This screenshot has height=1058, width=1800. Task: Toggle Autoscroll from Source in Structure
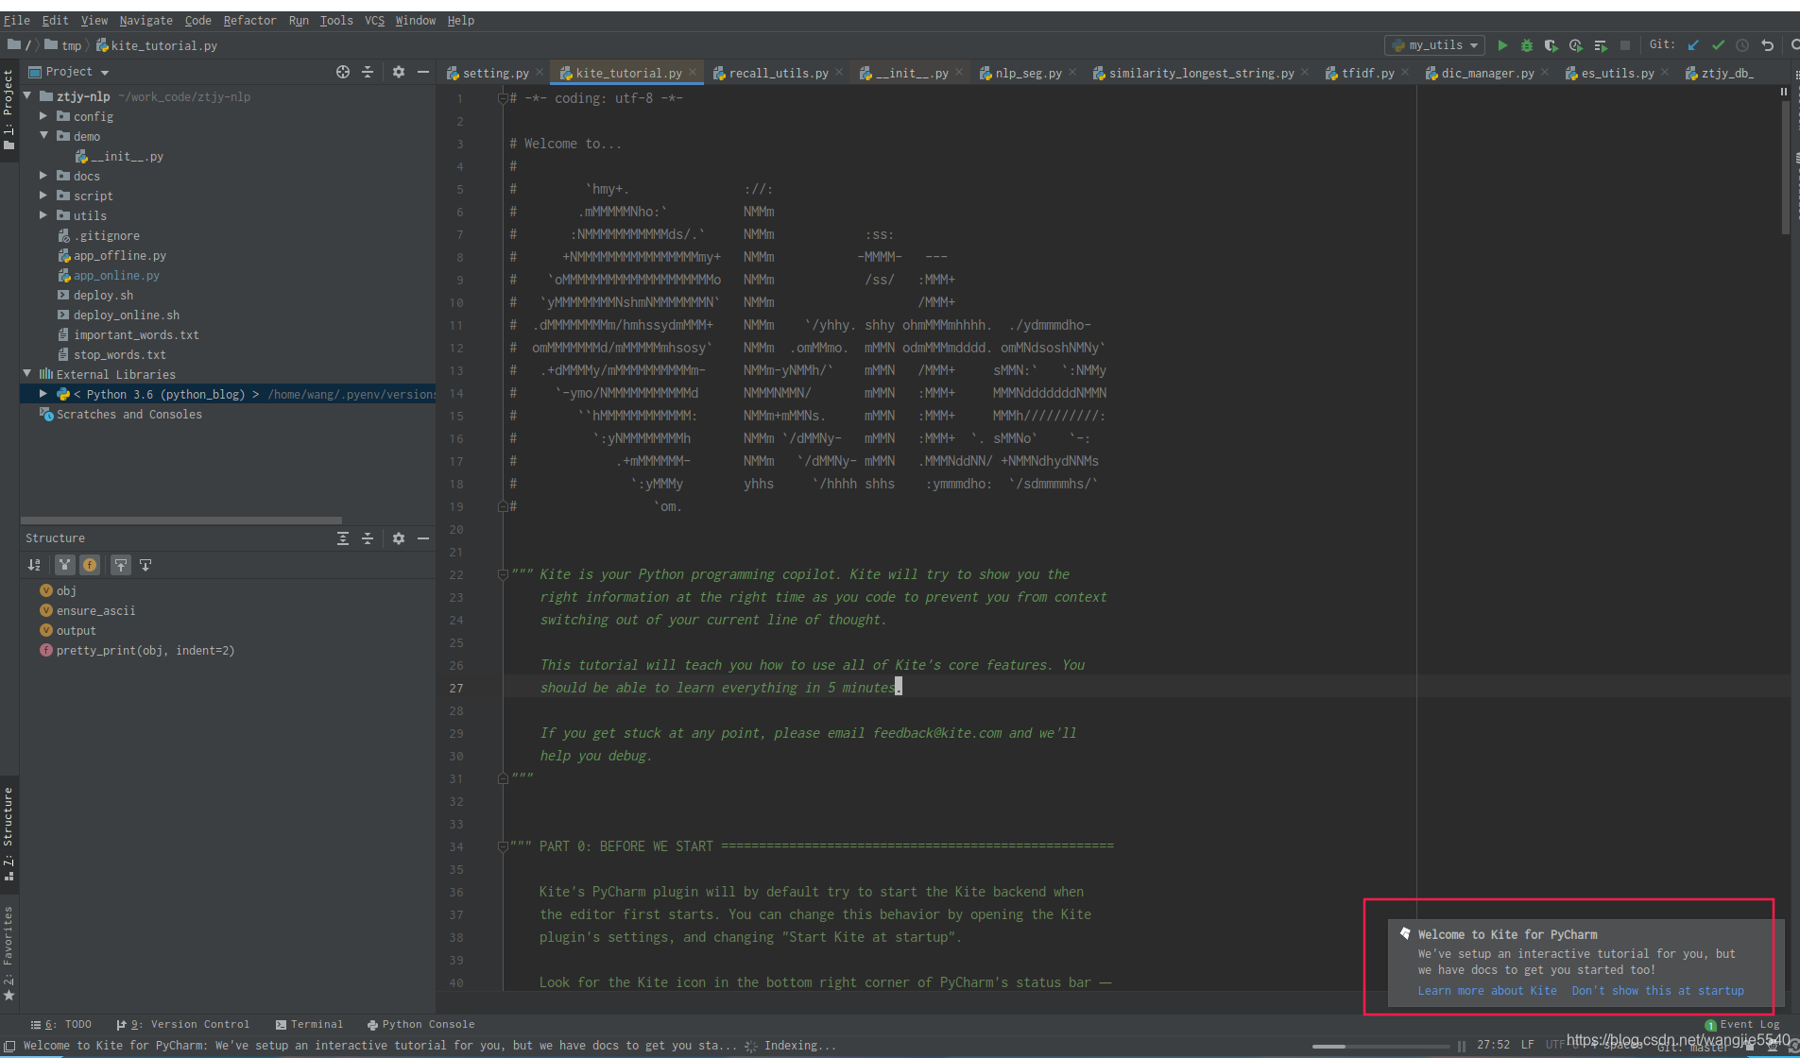146,565
